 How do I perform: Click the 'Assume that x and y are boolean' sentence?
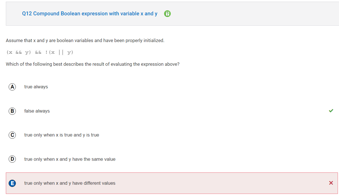click(x=85, y=41)
